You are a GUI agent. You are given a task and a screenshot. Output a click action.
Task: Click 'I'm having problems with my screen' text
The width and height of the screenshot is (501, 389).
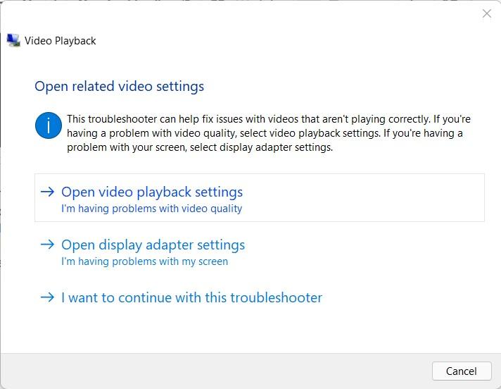(144, 261)
